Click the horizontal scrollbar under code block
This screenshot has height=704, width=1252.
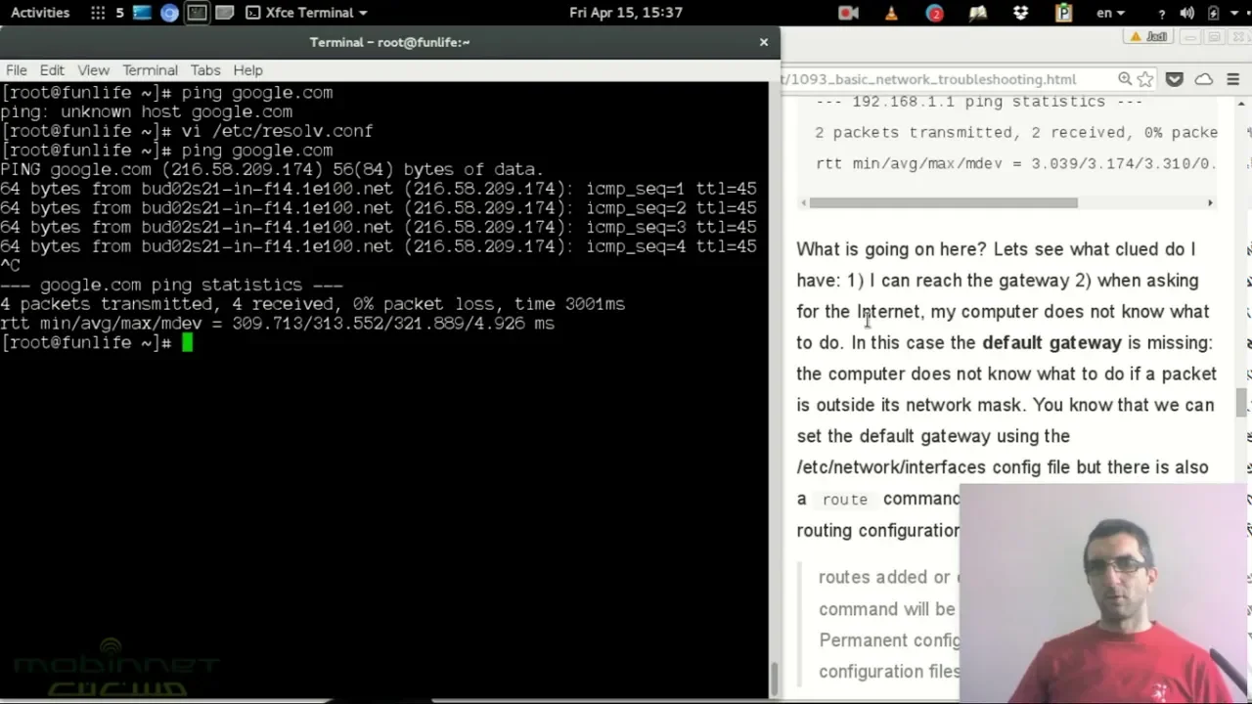point(943,202)
